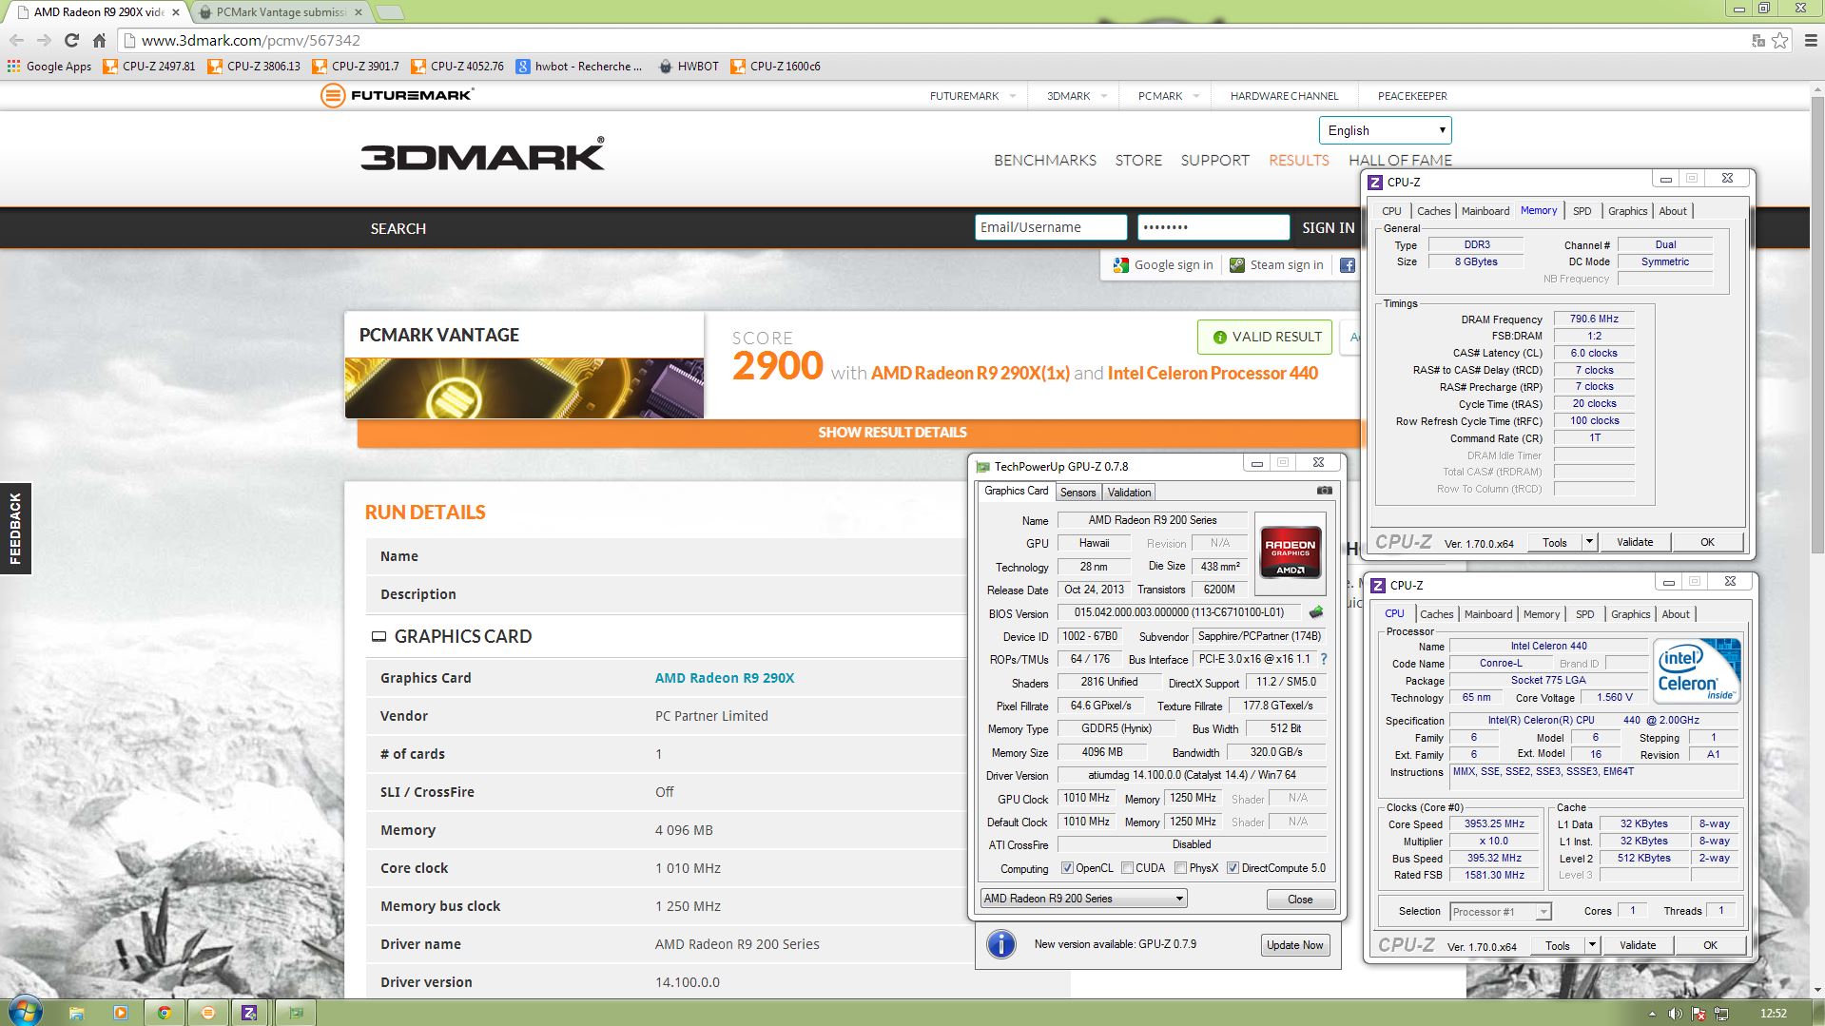The image size is (1825, 1026).
Task: Open Google Apps bookmark
Action: tap(49, 67)
